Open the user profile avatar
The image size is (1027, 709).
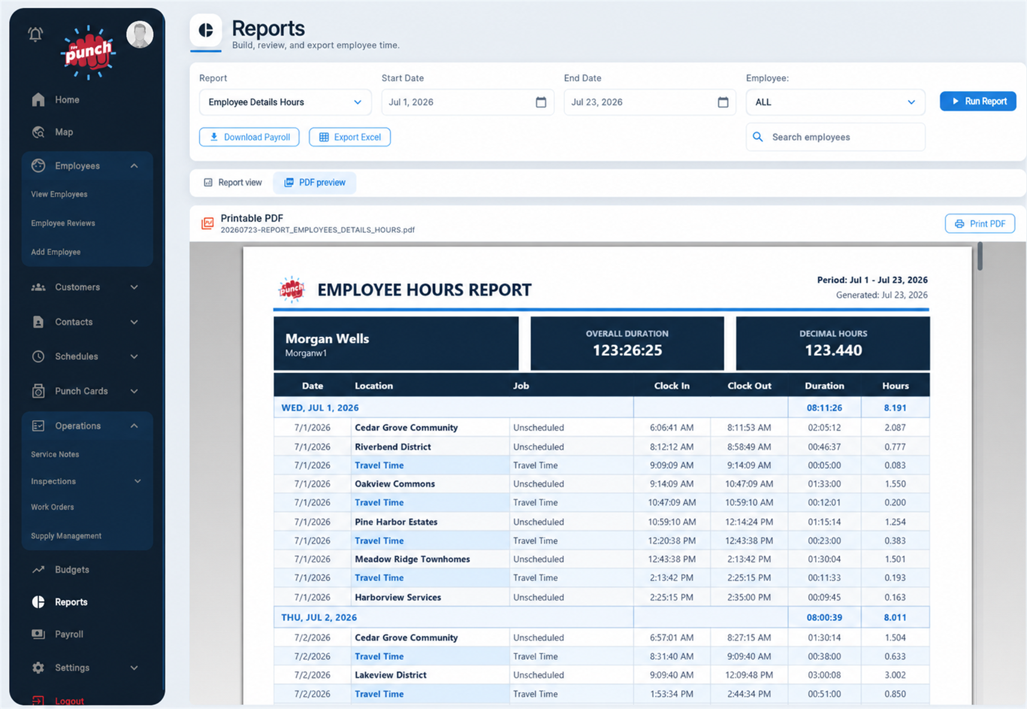pos(140,35)
